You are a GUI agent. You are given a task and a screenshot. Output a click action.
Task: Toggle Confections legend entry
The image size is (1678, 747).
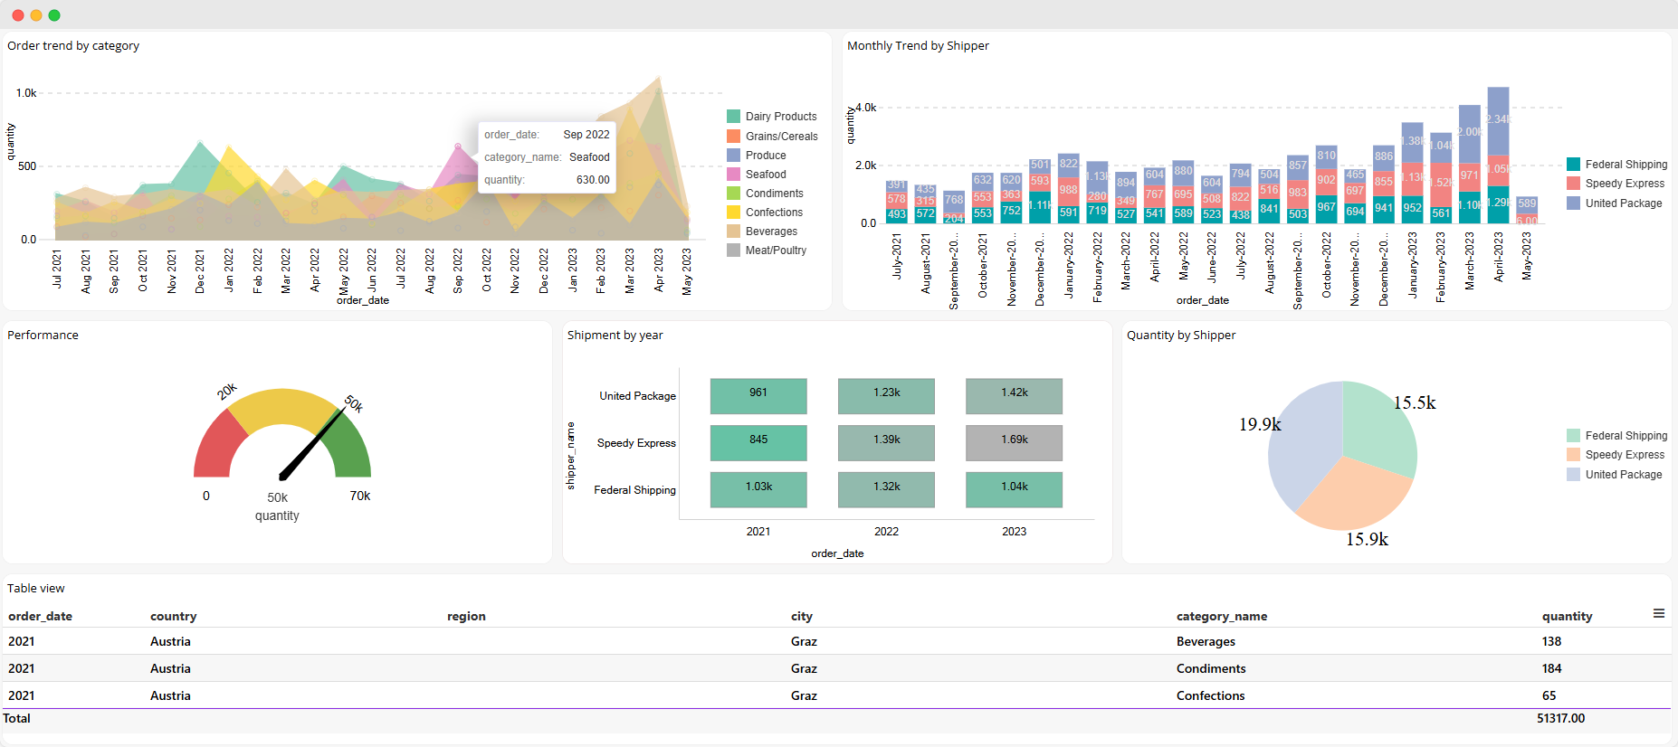(765, 213)
